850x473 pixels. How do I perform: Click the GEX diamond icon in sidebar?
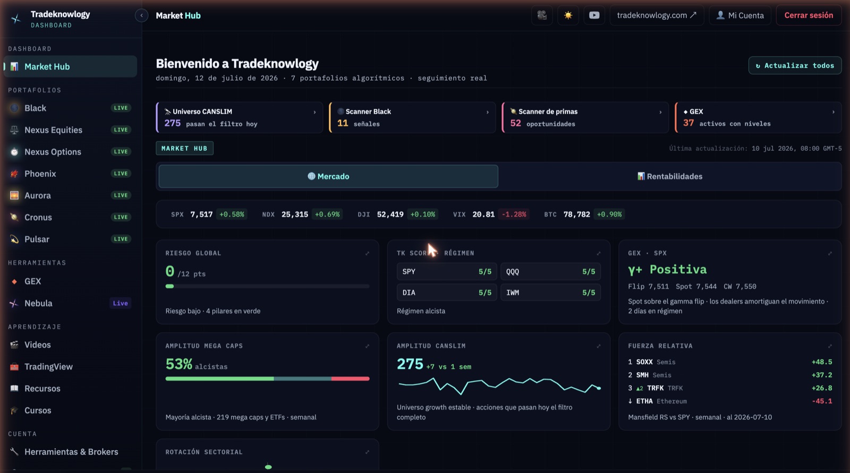click(x=14, y=281)
